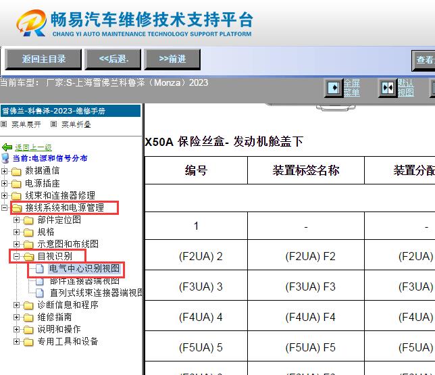Click the 线束和连接器修理 folder icon
The image size is (435, 375).
16,196
